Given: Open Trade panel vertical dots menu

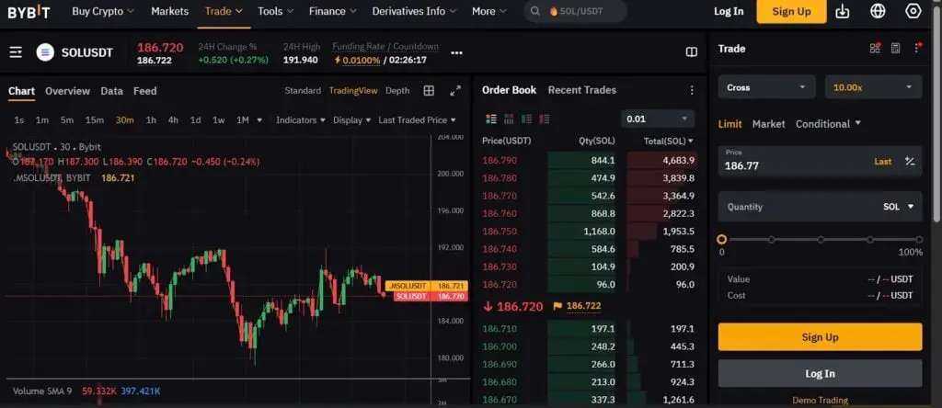Looking at the screenshot, I should click(917, 48).
